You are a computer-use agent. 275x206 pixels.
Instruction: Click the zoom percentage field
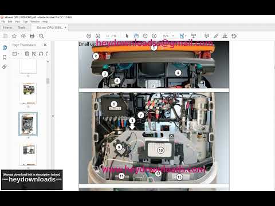(166, 36)
